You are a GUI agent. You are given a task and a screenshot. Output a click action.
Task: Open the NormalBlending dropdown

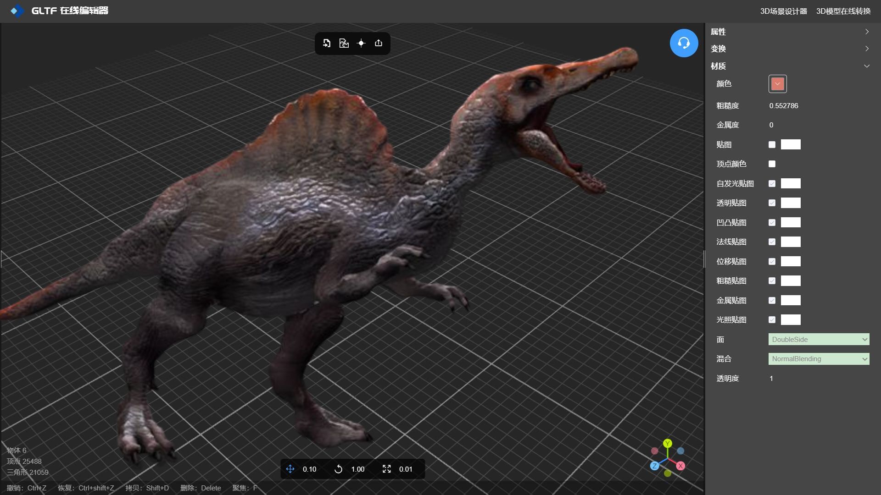tap(819, 359)
